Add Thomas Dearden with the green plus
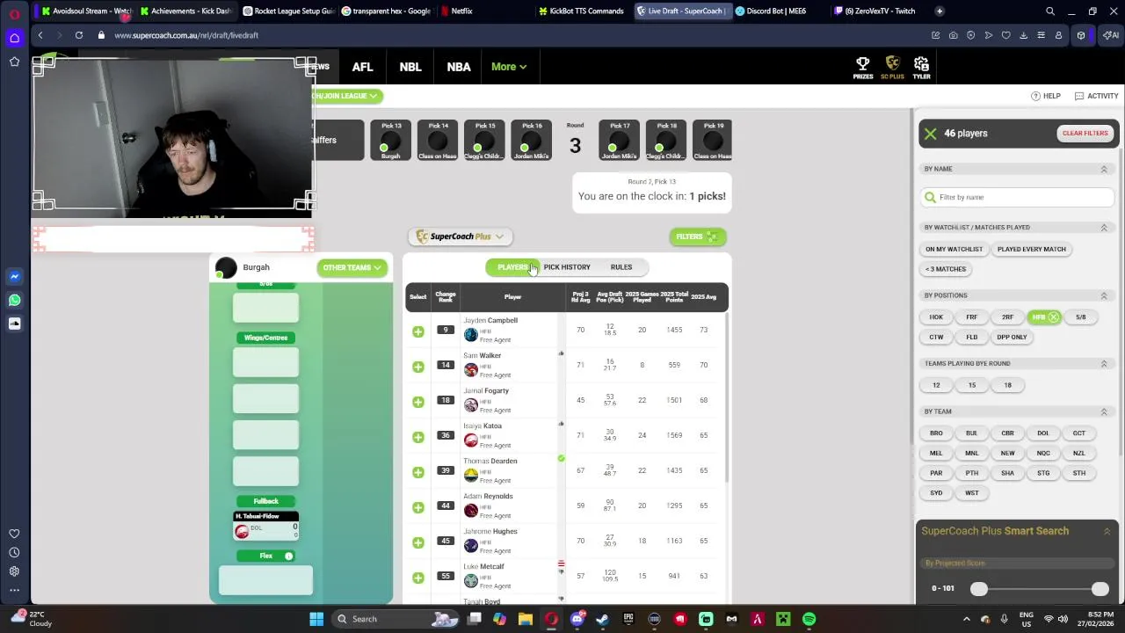 pos(418,472)
